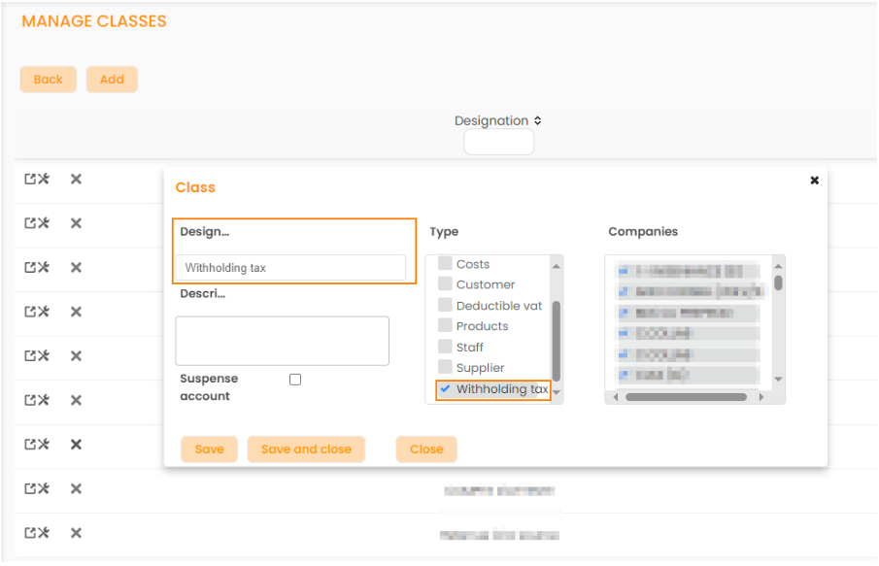Click the Add button
879x566 pixels.
[112, 80]
